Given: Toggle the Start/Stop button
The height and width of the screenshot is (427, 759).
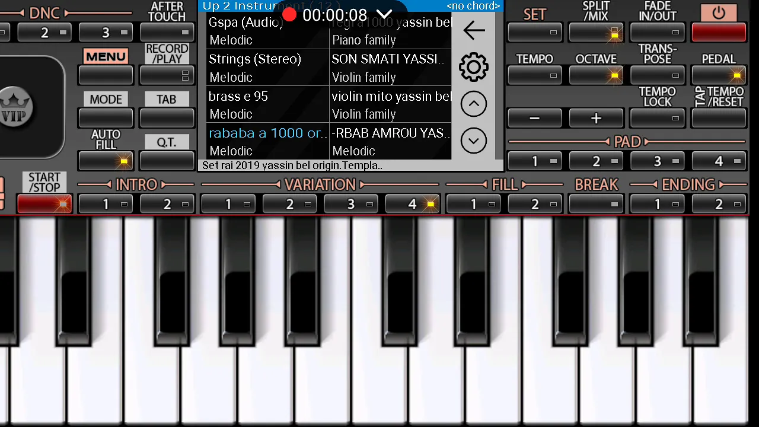Looking at the screenshot, I should pyautogui.click(x=44, y=203).
